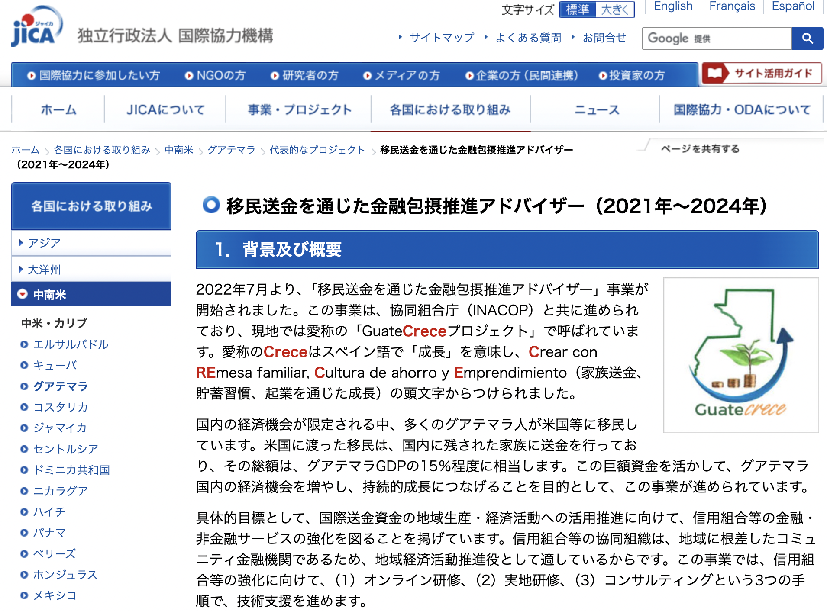
Task: Open the メディアの方 audience link
Action: coord(401,75)
